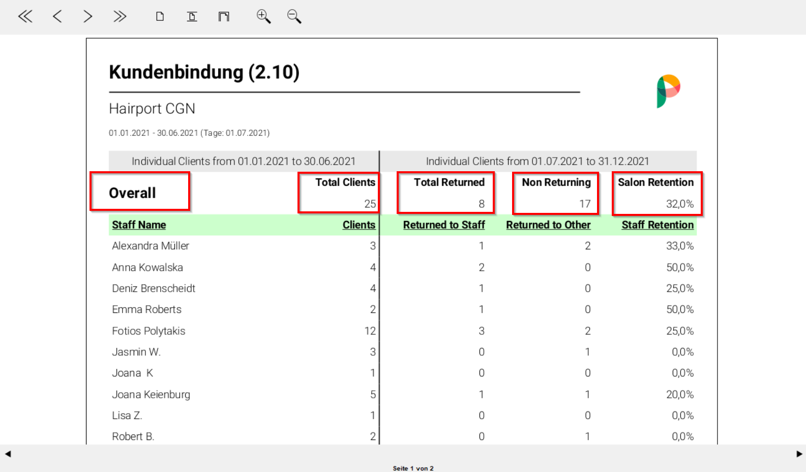Viewport: 806px width, 472px height.
Task: Click the colorful P logo
Action: tap(668, 91)
